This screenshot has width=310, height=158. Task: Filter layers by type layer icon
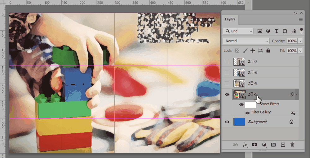277,31
